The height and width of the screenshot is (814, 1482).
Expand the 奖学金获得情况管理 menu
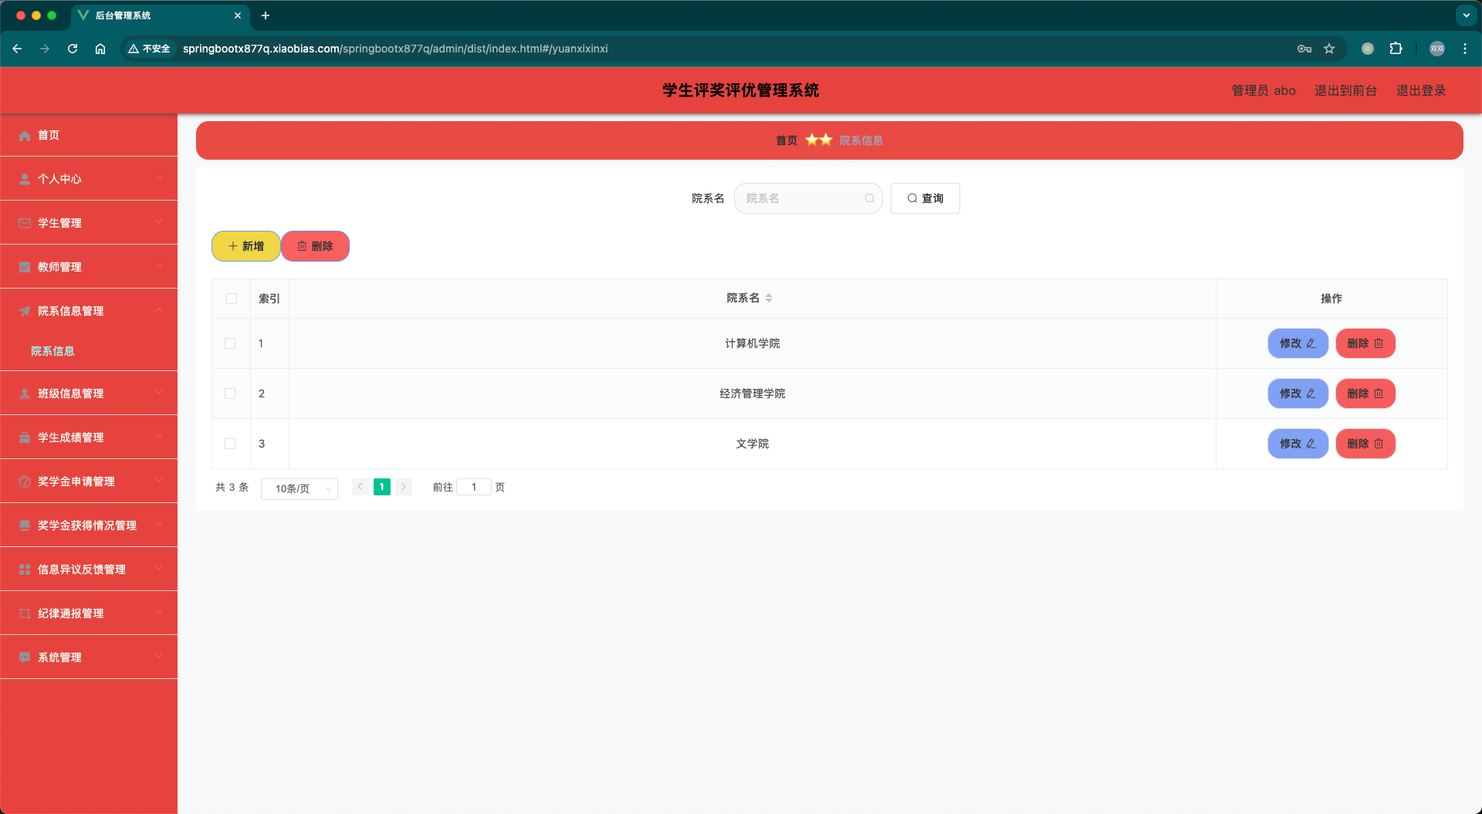coord(89,525)
